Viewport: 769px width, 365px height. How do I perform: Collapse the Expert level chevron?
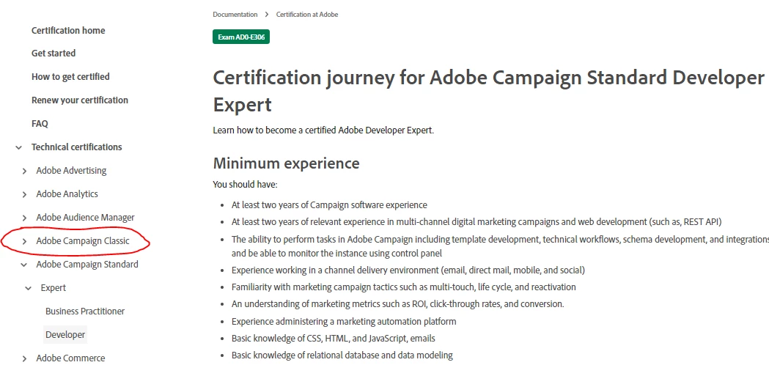[28, 289]
